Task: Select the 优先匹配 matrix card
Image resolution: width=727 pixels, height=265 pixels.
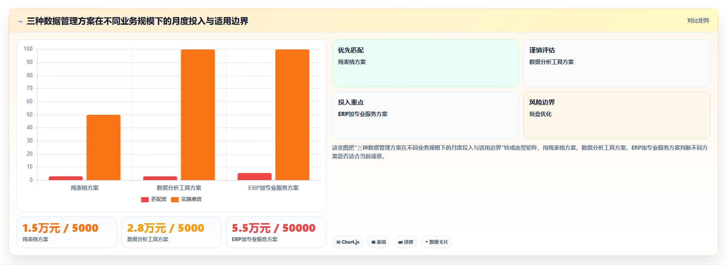Action: pyautogui.click(x=426, y=63)
